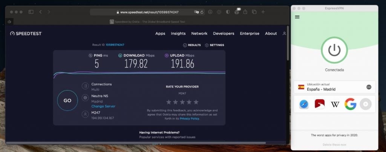Image resolution: width=386 pixels, height=152 pixels.
Task: Rate provider two stars
Action: coord(176,102)
